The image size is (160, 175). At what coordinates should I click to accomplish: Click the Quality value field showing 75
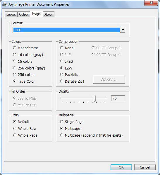coord(118,98)
